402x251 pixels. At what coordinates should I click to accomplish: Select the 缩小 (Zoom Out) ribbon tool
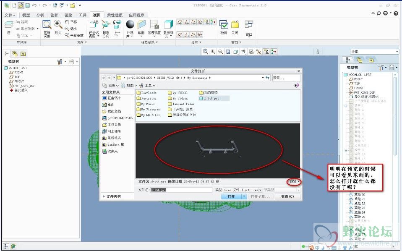[x=71, y=29]
